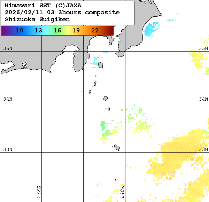Select the 16 degree green on the color bar

point(57,31)
